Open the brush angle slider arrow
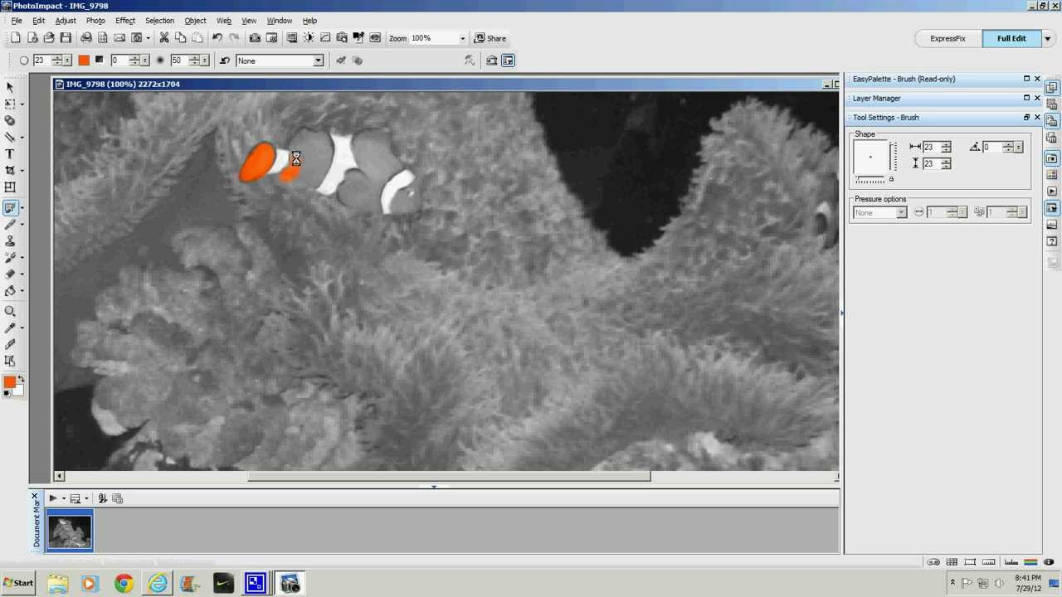This screenshot has width=1062, height=597. point(1019,147)
